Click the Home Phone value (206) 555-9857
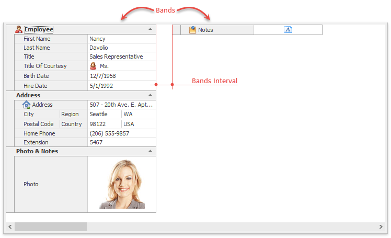391x238 pixels. (109, 133)
